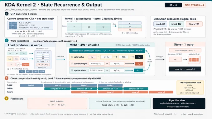Click the sliced kg tile (pink)
Viewport: 212px width, 119px height.
130,30
